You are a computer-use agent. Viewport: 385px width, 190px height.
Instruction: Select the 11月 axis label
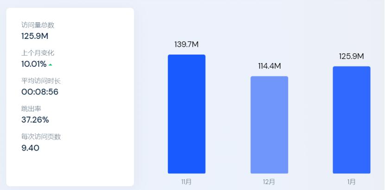tap(186, 182)
